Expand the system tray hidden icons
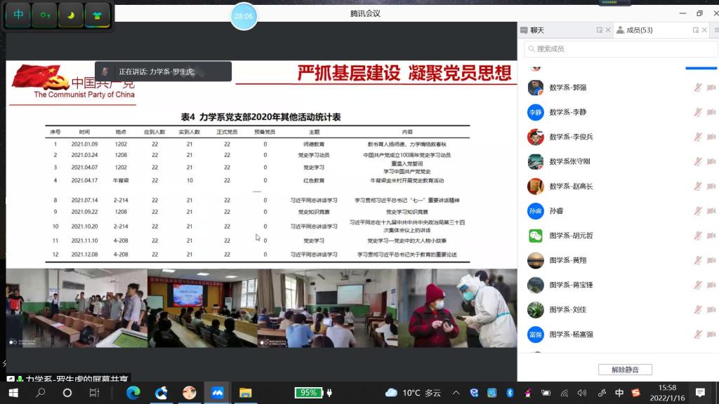The width and height of the screenshot is (719, 404). [456, 393]
